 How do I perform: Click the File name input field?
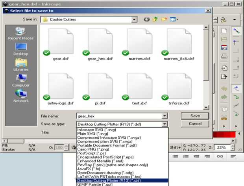click(119, 116)
